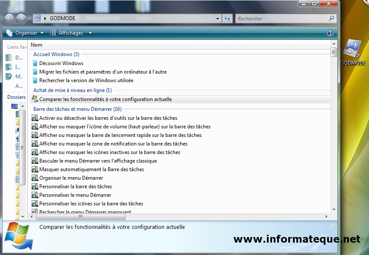Select the desktop monitor icon in Dossiers tree
The width and height of the screenshot is (369, 255).
15,106
